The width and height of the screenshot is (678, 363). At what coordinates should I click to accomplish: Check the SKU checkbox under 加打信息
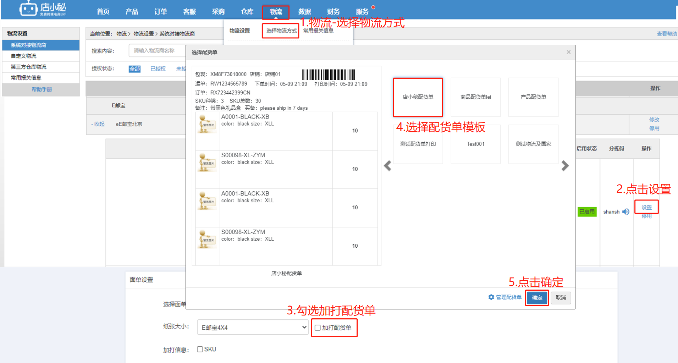[200, 349]
